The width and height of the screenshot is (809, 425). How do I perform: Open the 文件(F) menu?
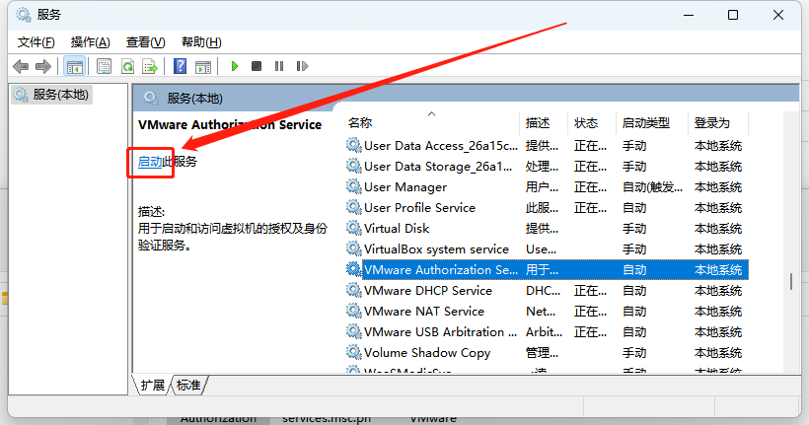coord(37,42)
